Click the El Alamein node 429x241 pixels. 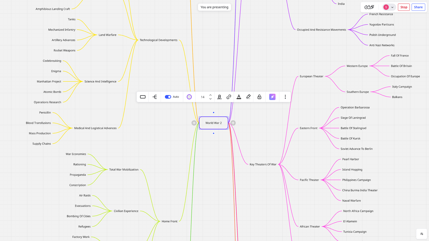(350, 221)
